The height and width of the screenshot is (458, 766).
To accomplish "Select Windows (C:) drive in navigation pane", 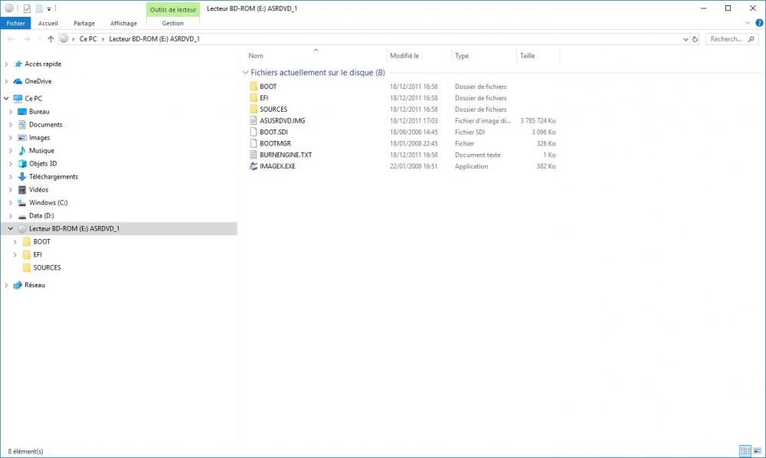I will point(48,203).
